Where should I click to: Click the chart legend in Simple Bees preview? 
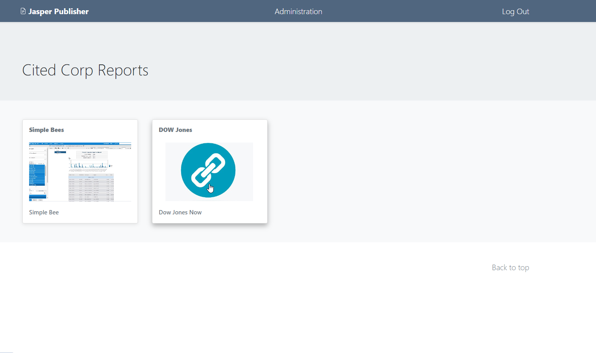pyautogui.click(x=111, y=166)
